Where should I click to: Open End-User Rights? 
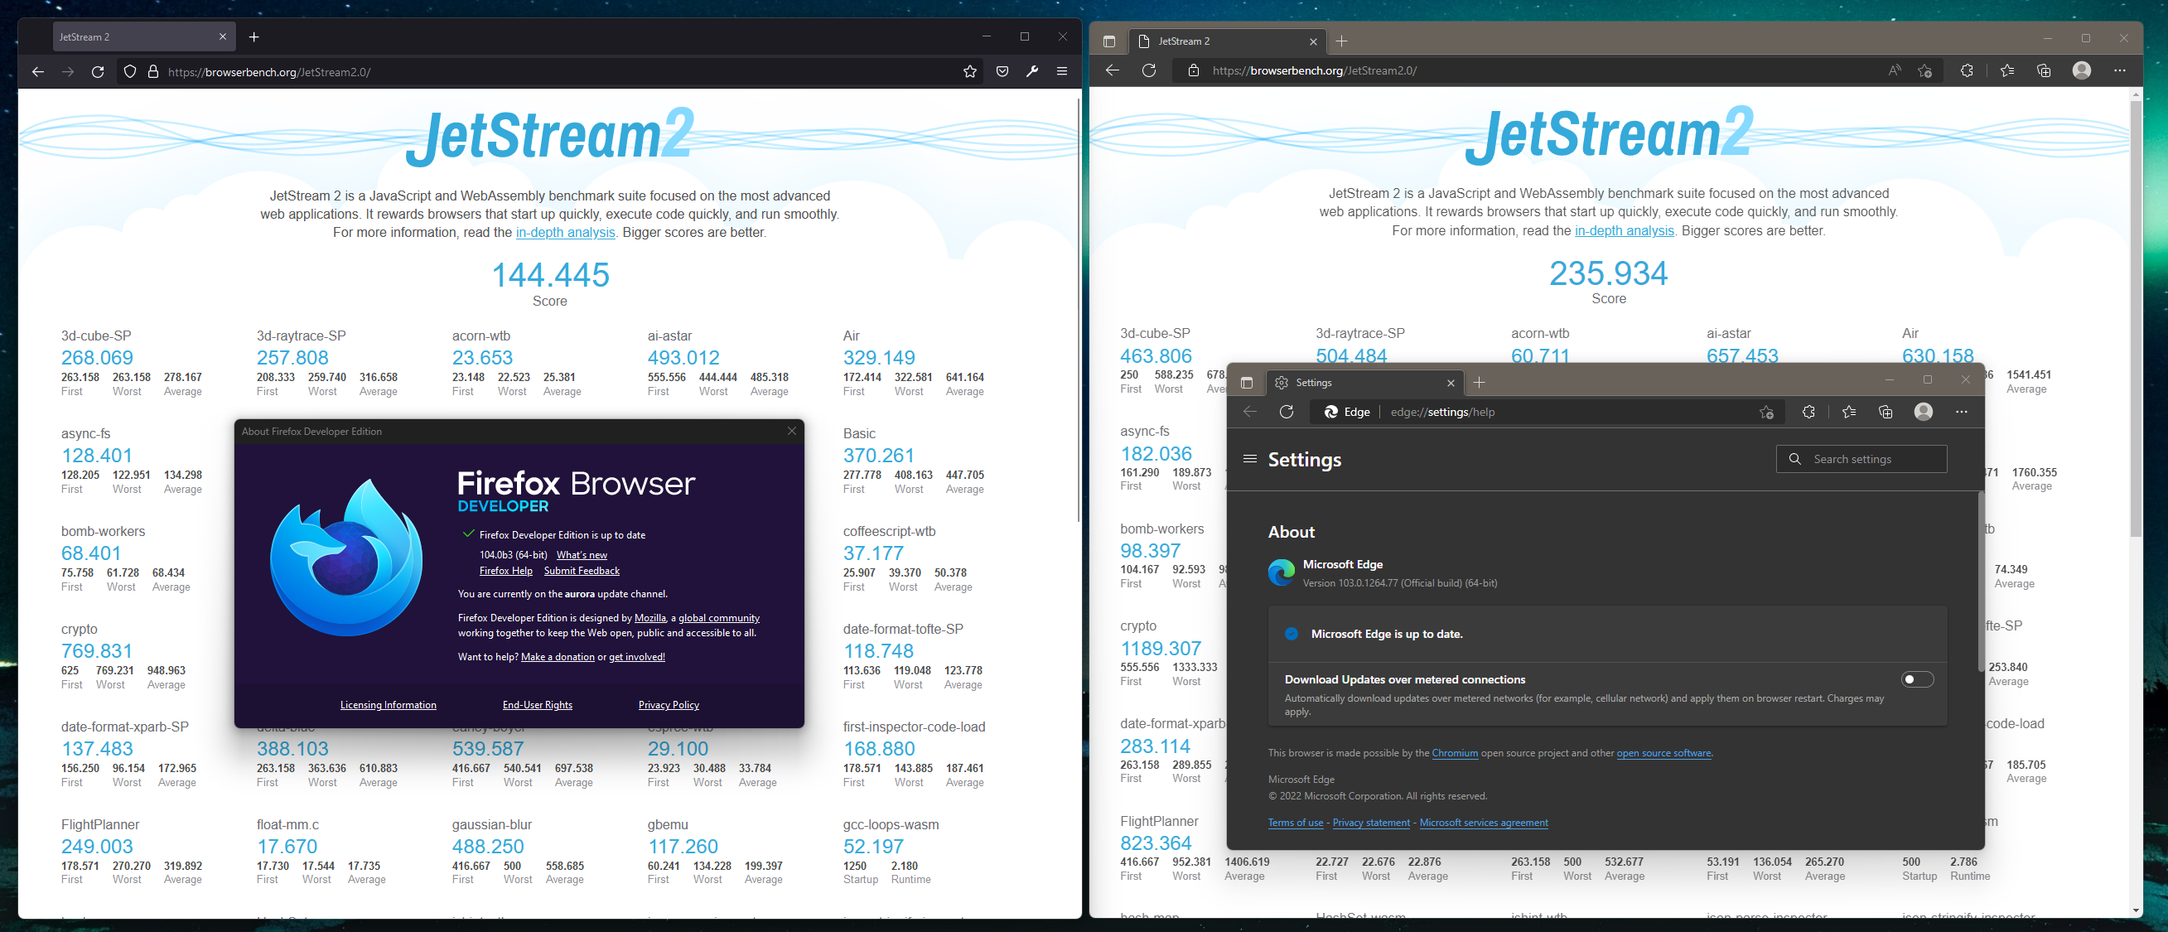[x=537, y=705]
